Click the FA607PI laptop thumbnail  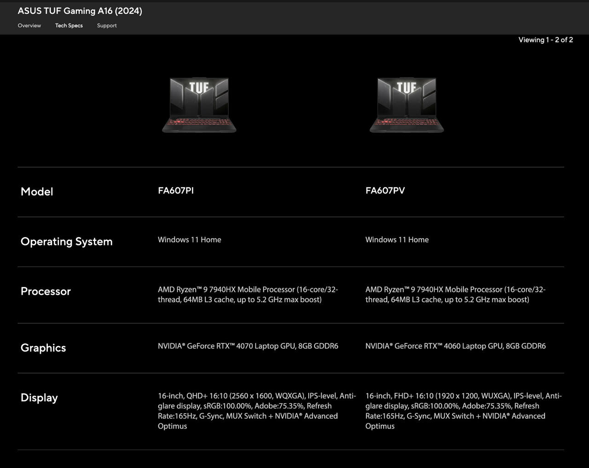tap(199, 105)
